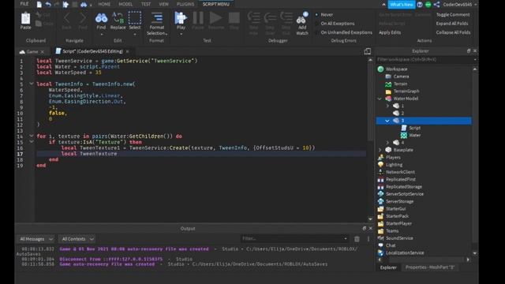The height and width of the screenshot is (284, 505).
Task: Open the Properties - MeshPart tab
Action: [x=429, y=267]
